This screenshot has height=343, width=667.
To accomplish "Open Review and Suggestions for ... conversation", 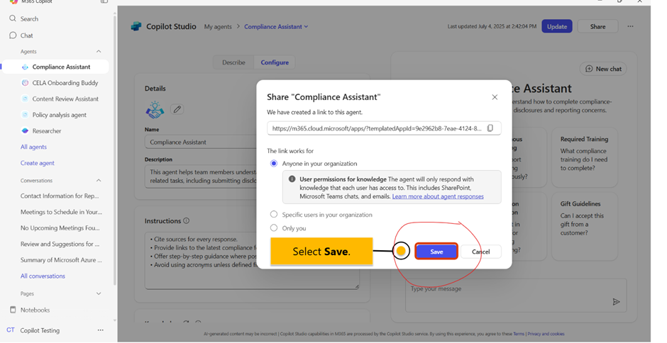I will pyautogui.click(x=60, y=244).
